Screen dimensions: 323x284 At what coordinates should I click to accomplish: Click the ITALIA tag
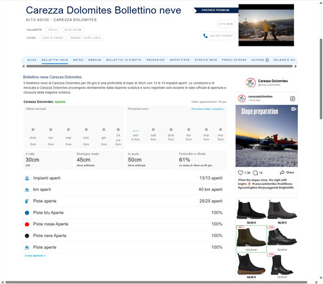coord(53,30)
